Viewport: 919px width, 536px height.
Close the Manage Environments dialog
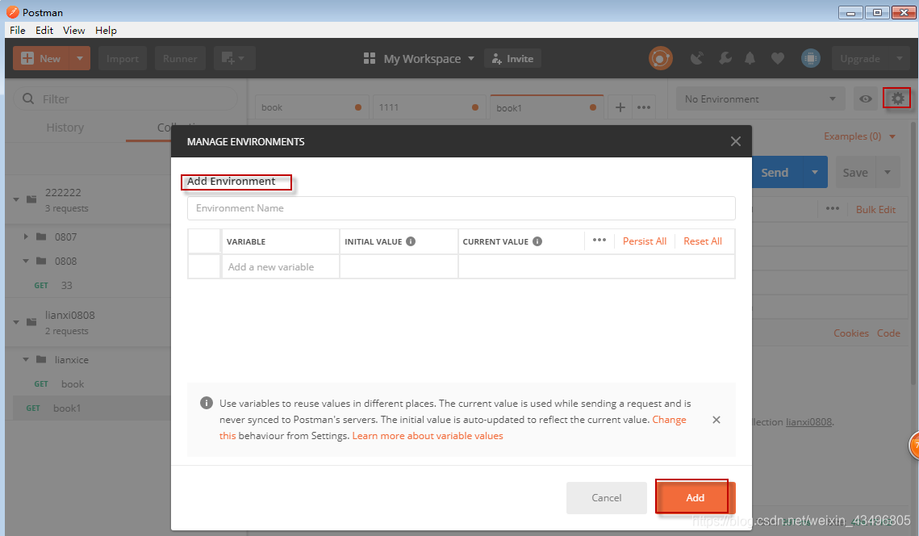click(736, 141)
